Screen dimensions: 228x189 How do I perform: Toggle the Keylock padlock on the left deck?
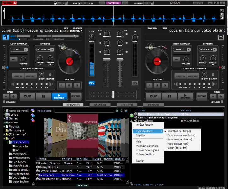coord(4,102)
